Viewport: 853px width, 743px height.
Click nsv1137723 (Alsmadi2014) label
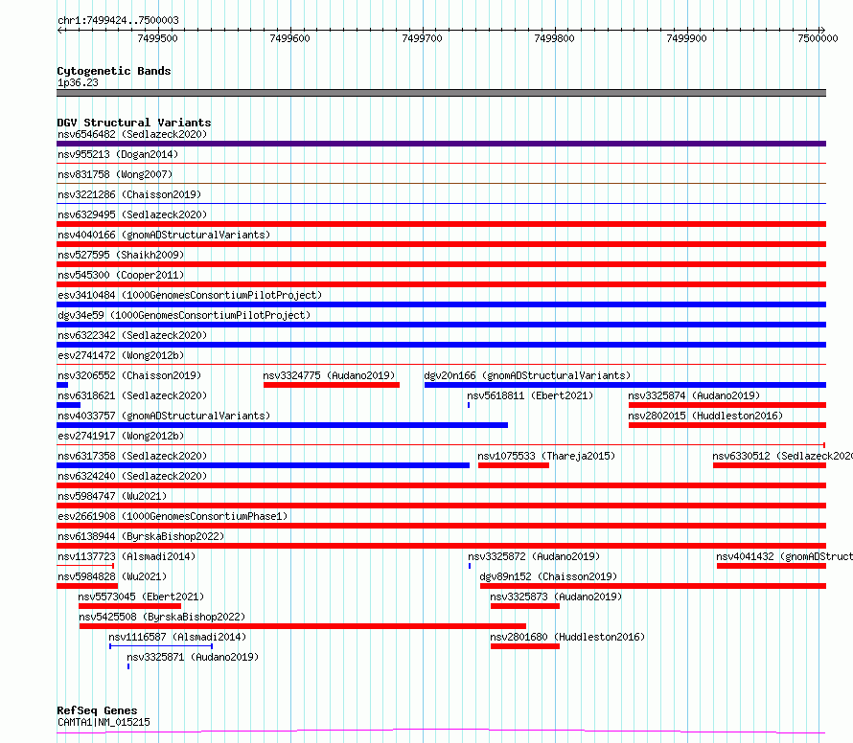[127, 556]
